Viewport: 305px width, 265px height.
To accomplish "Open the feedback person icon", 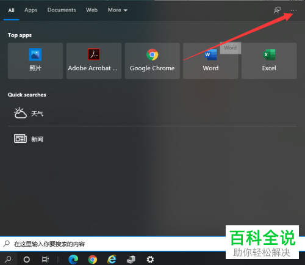I will tap(277, 10).
